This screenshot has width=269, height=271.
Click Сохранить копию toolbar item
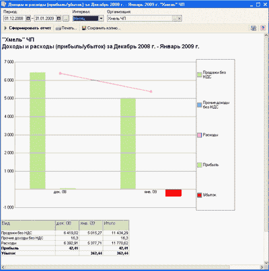tap(101, 28)
